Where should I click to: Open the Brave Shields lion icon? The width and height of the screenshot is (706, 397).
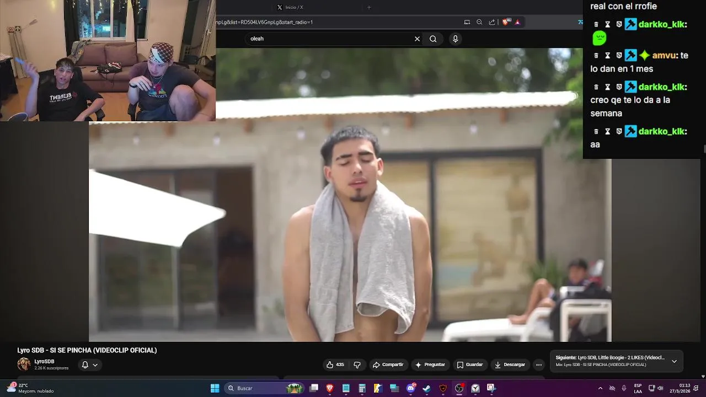505,22
